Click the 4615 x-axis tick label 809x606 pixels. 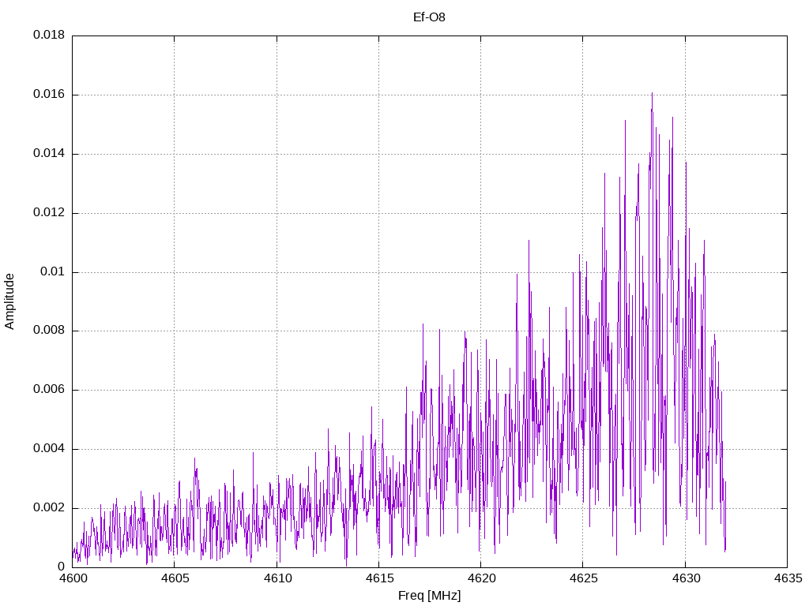tap(379, 578)
